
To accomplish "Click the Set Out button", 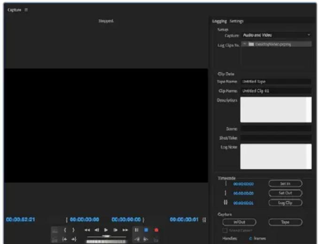I will (x=285, y=193).
